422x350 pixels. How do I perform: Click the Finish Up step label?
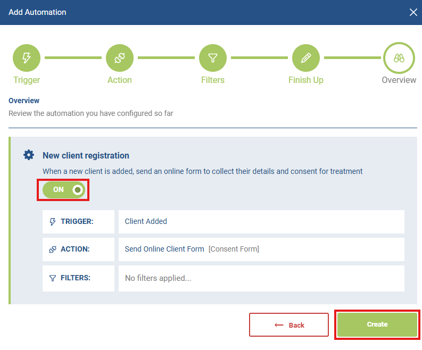(x=306, y=80)
